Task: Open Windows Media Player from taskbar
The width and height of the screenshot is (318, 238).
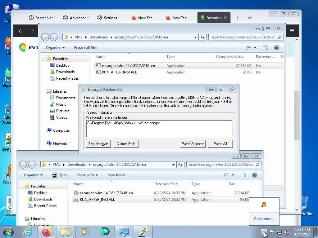Action: point(84,232)
